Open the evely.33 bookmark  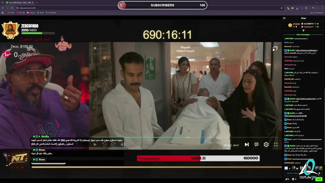point(31,13)
